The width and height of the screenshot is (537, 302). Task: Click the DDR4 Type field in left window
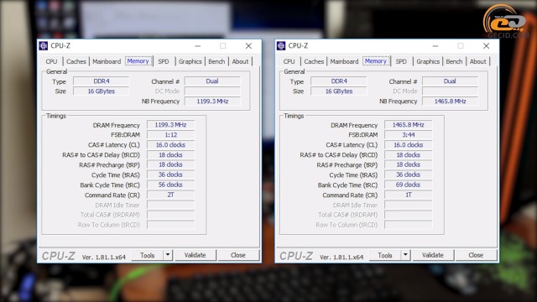pyautogui.click(x=102, y=81)
